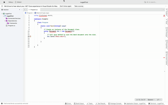This screenshot has width=168, height=105.
Task: Click the underlined FileFormat in line 1
Action: 43,15
